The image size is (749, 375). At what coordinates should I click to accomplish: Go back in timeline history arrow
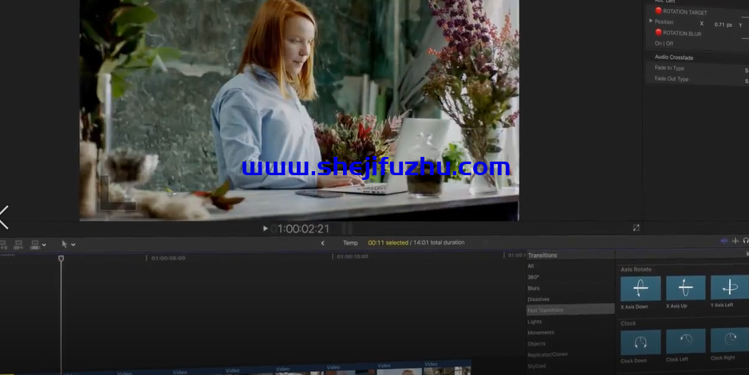click(x=322, y=243)
